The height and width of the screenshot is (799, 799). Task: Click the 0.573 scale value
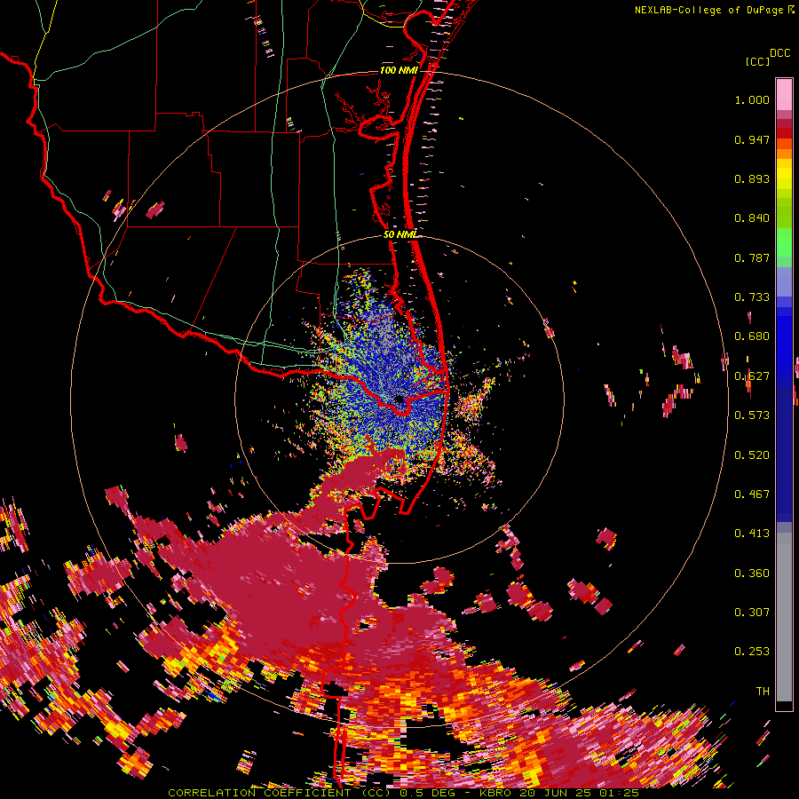(752, 415)
